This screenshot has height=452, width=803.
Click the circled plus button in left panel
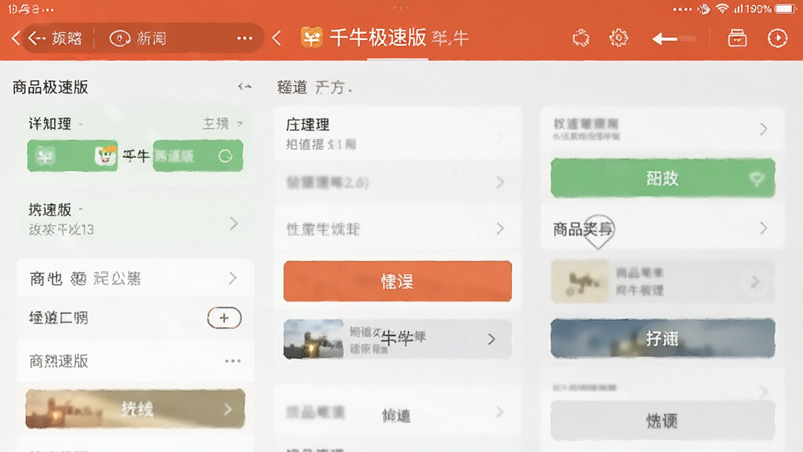point(224,319)
